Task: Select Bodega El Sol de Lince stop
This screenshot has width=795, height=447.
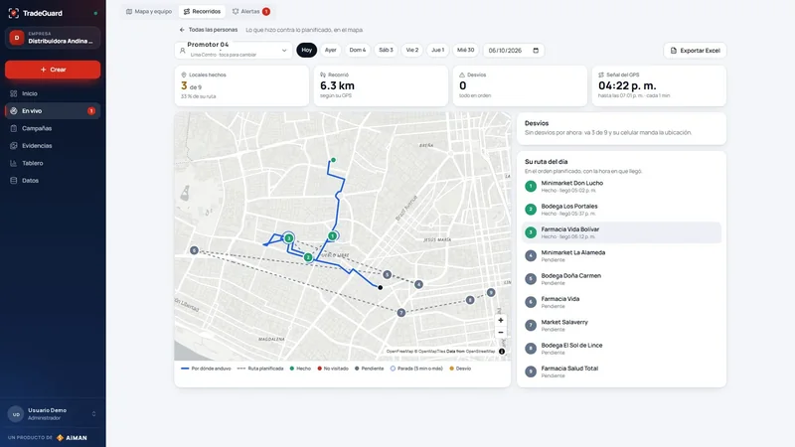Action: (x=622, y=349)
